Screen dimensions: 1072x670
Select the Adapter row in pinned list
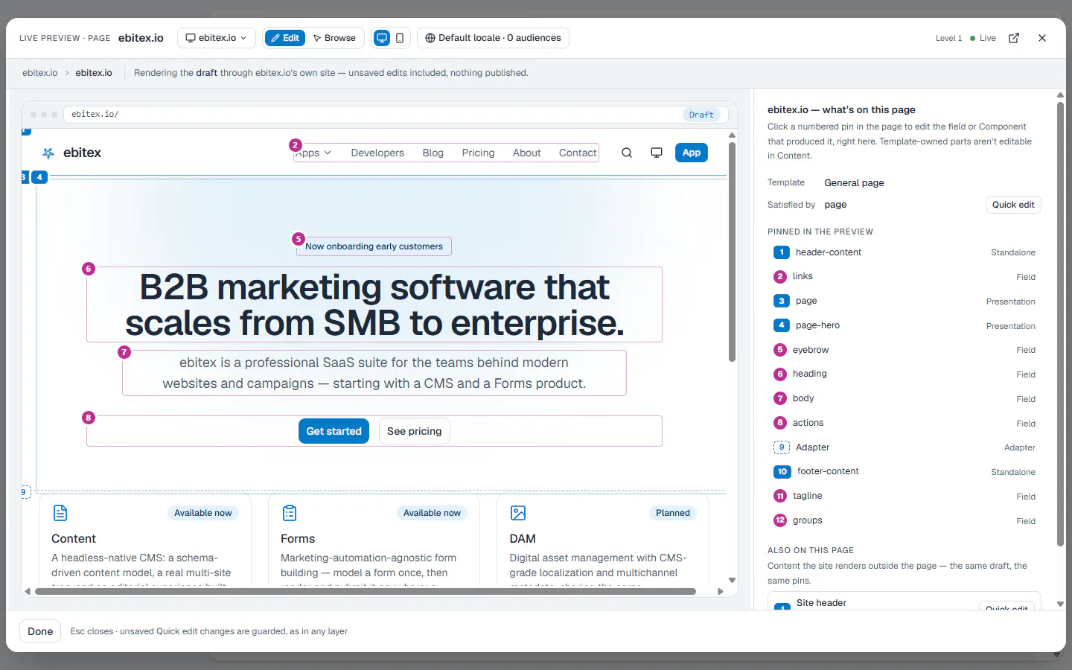coord(904,447)
